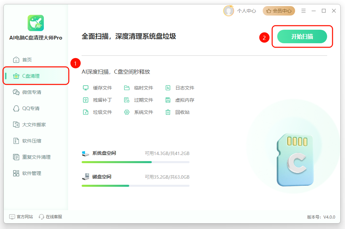Open 软件管理 software manager
This screenshot has width=345, height=229.
tap(31, 173)
